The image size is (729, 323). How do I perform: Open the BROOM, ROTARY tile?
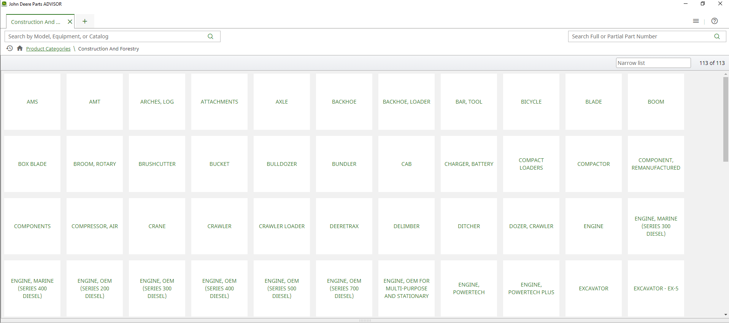(x=95, y=164)
